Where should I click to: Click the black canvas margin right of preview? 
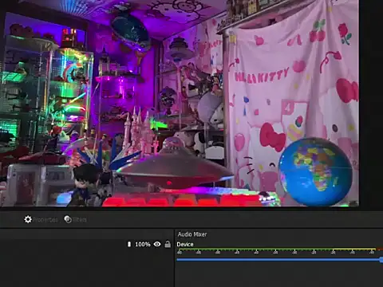point(371,103)
